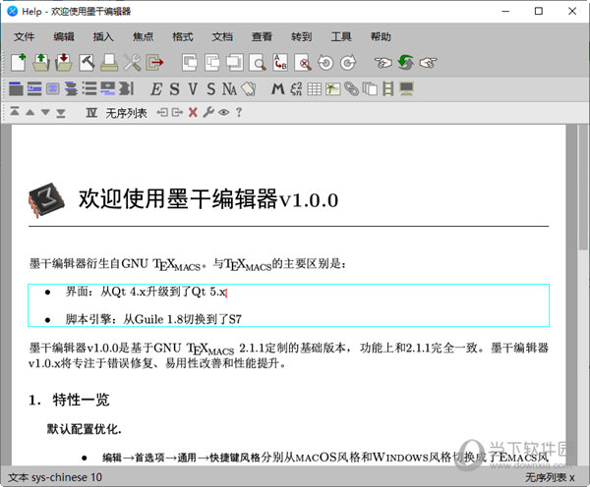This screenshot has width=590, height=487.
Task: Open the 转到 menu
Action: click(302, 37)
